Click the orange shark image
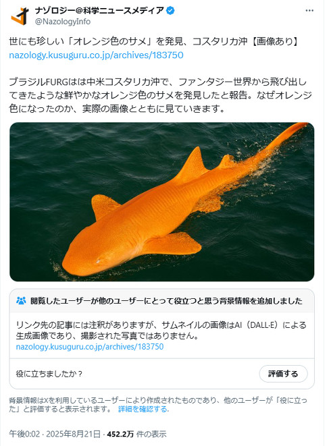 tap(162, 202)
